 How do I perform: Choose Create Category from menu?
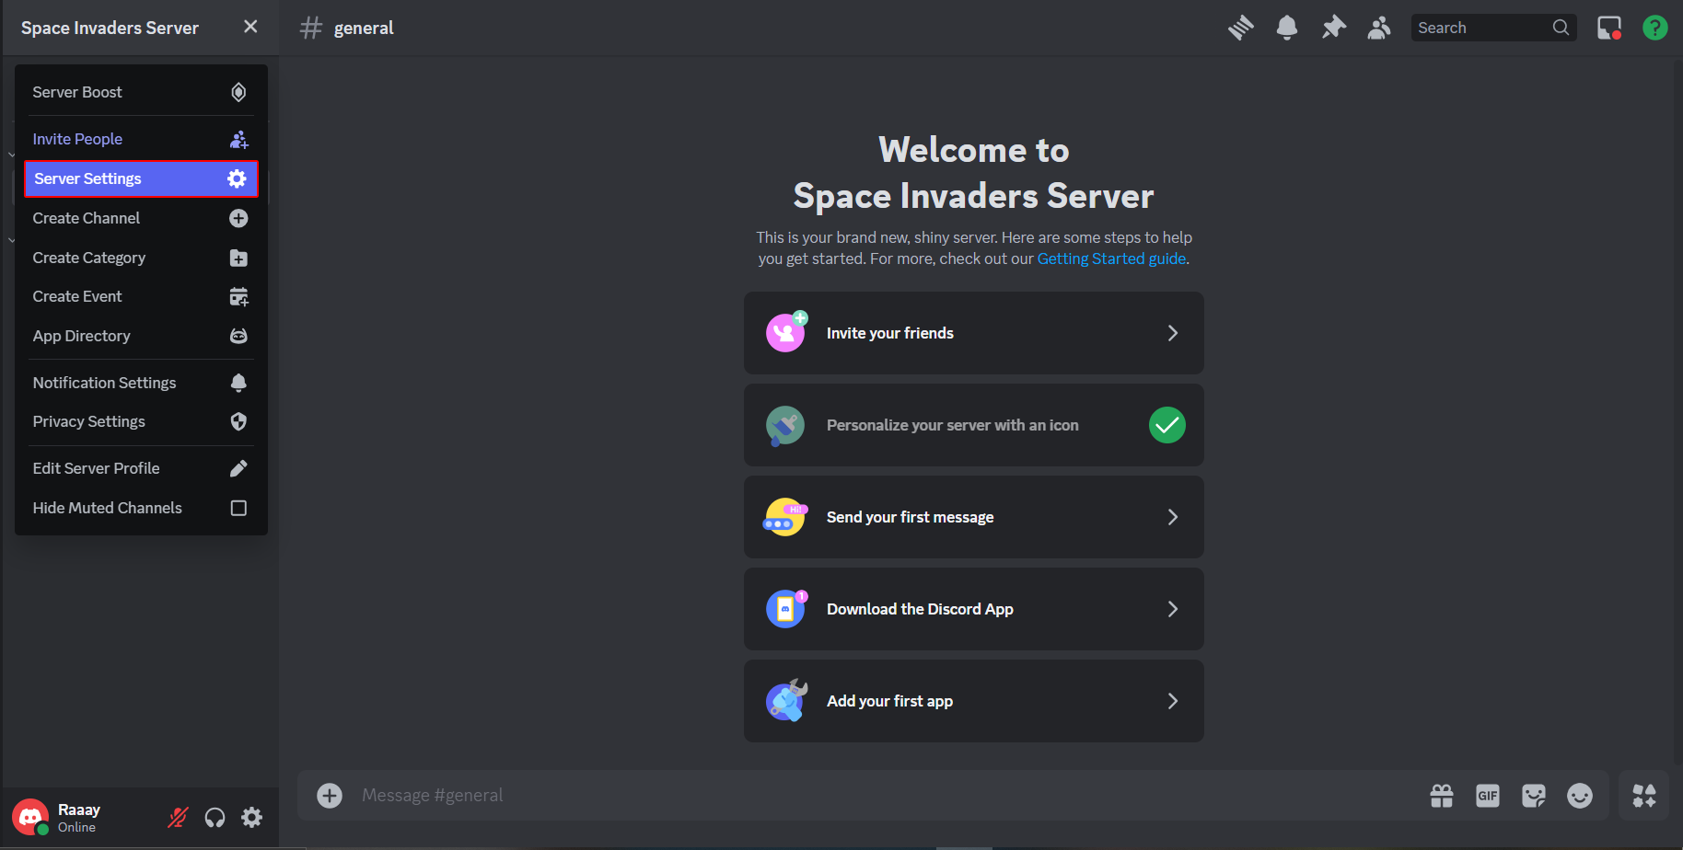pyautogui.click(x=141, y=258)
